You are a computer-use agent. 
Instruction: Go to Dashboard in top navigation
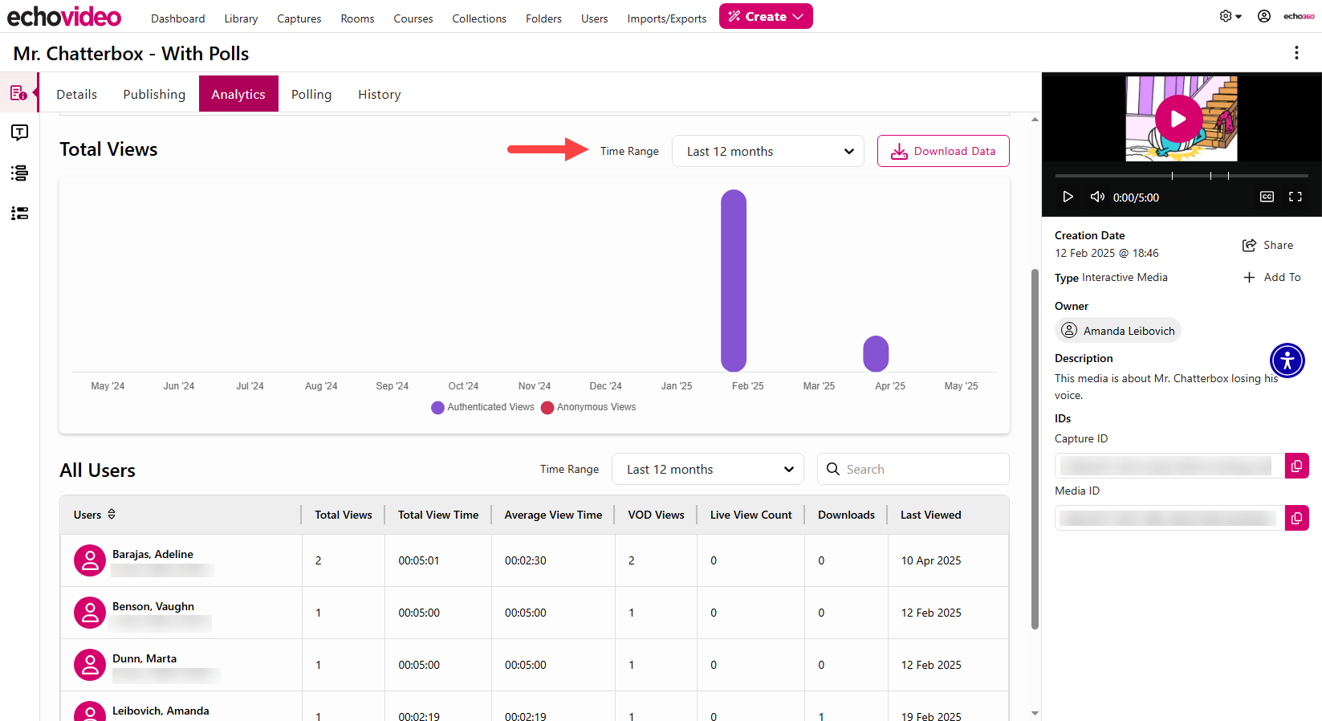(177, 18)
